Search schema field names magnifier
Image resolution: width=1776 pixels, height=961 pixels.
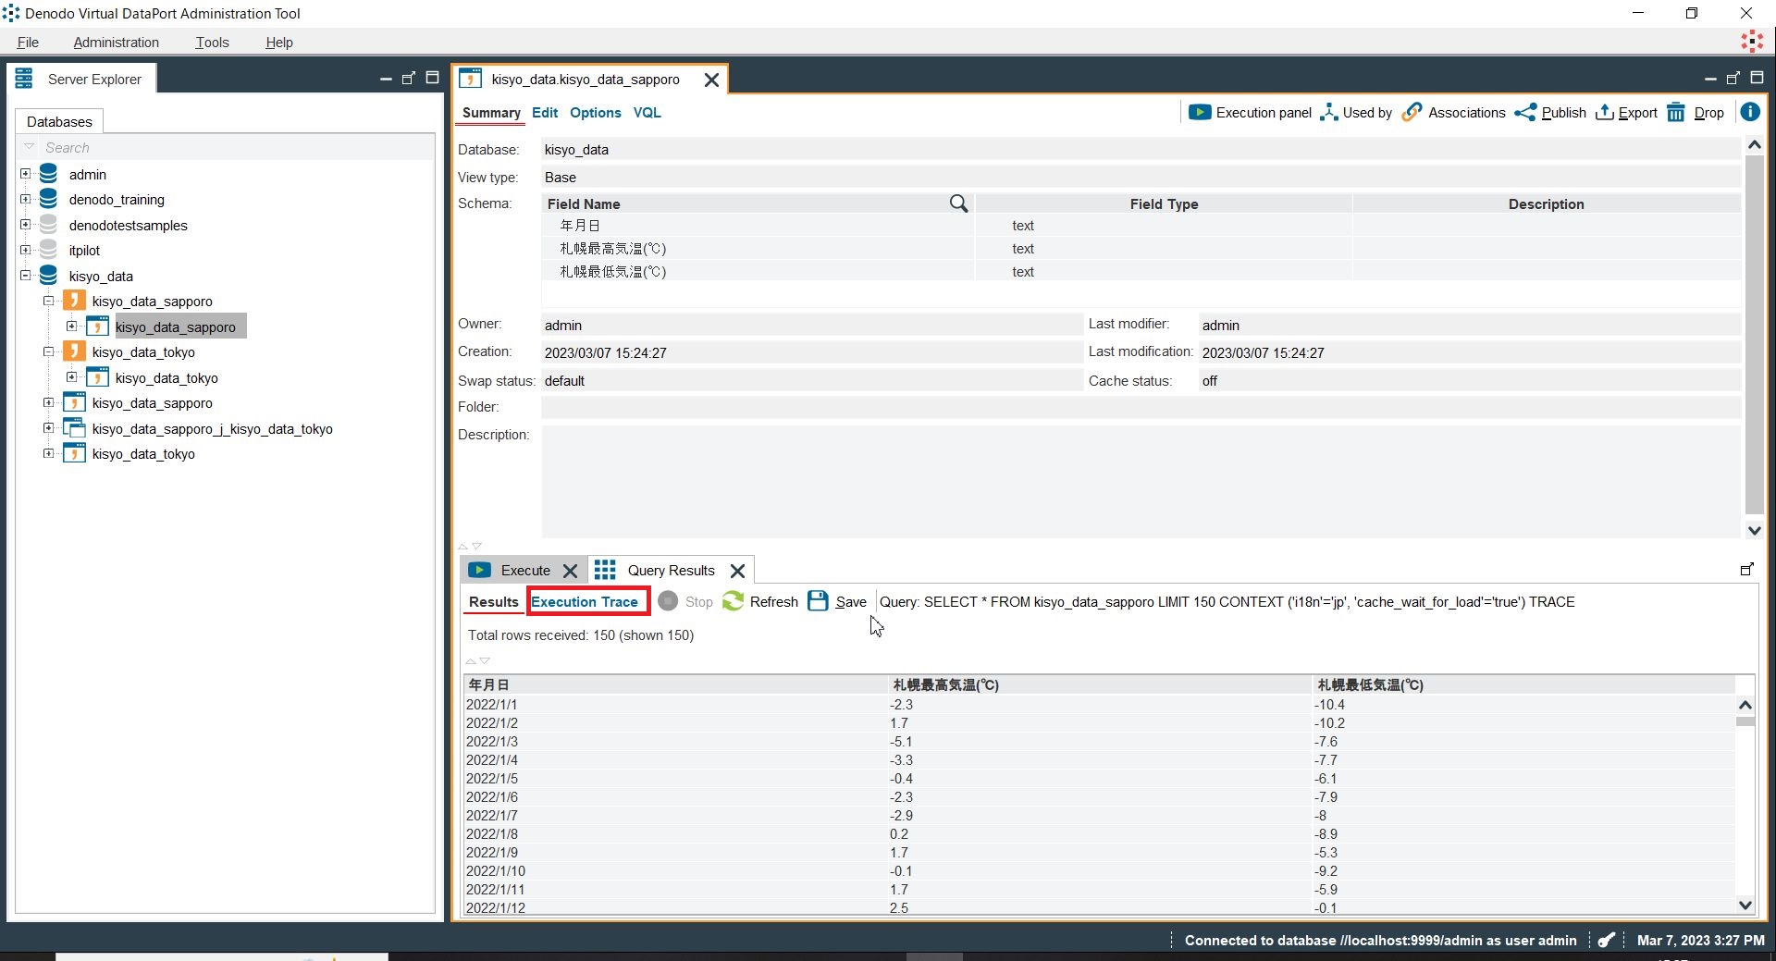click(958, 203)
